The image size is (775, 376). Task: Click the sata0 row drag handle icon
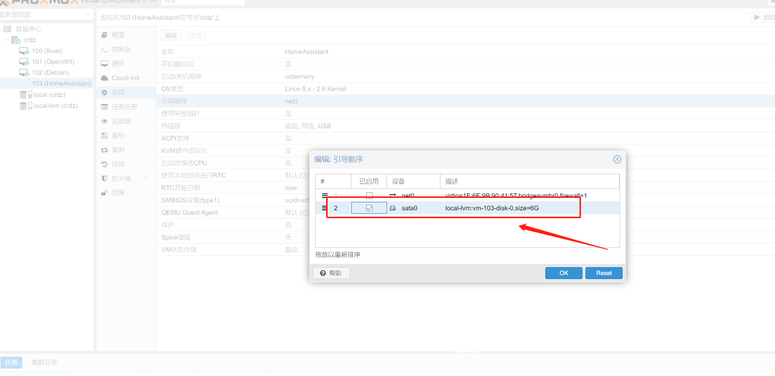(x=325, y=208)
